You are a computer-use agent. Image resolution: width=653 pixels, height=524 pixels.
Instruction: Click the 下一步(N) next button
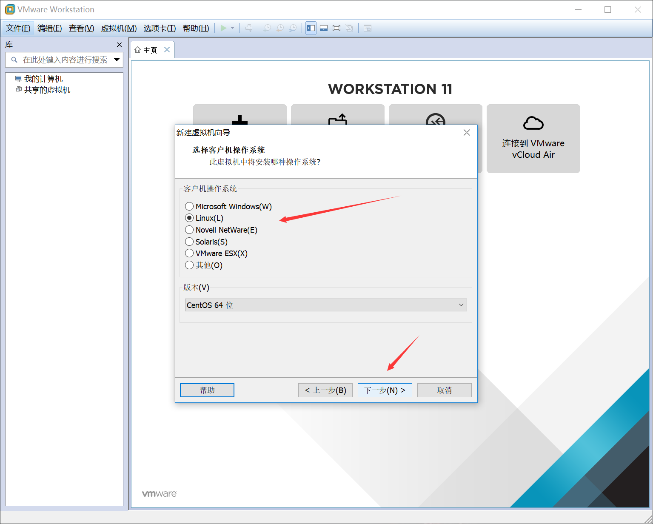tap(385, 390)
